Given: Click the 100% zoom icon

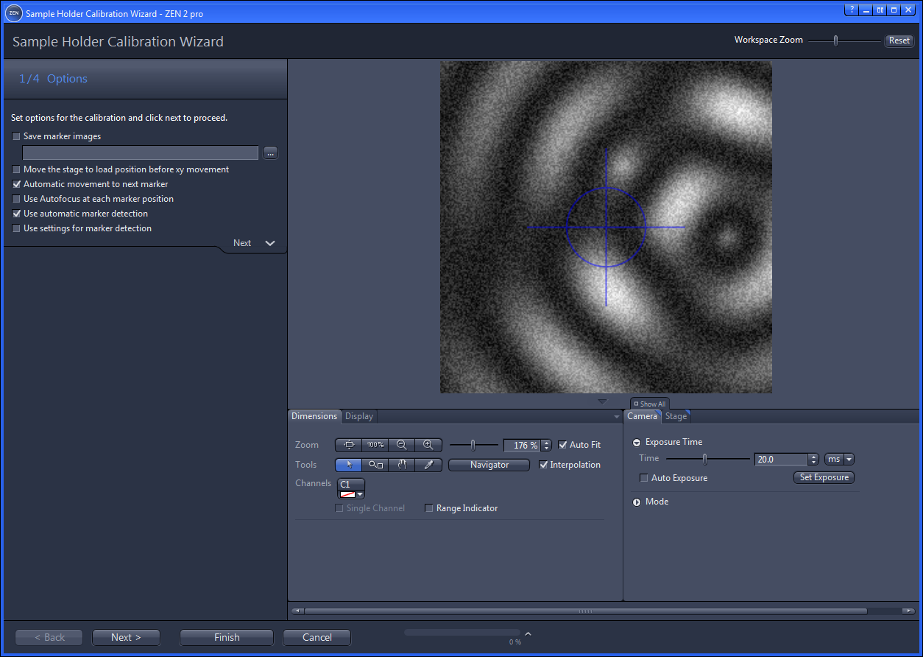Looking at the screenshot, I should 375,444.
